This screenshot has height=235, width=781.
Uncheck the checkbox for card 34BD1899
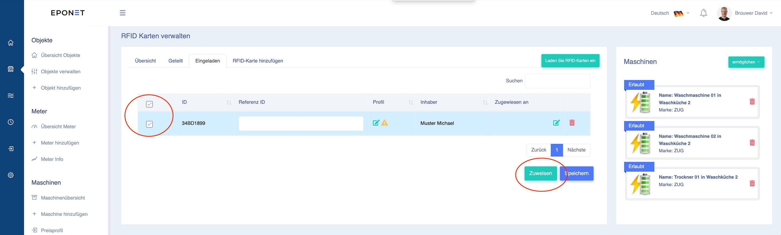(149, 124)
